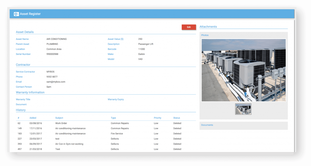
Task: Click the serial number 990000988
Action: [x=52, y=54]
